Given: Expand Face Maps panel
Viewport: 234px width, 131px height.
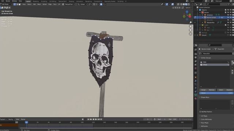Looking at the screenshot, I should point(205,123).
